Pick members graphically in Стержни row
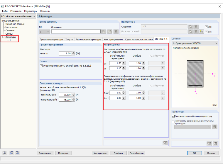 click(190, 27)
